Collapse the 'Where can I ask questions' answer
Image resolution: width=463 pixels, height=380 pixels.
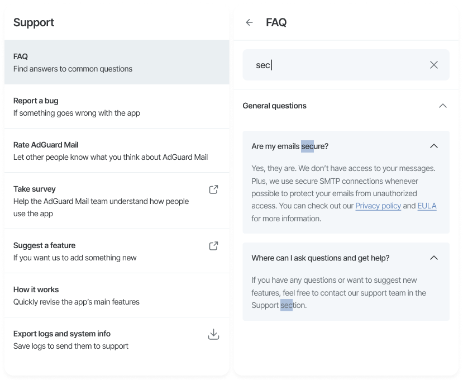434,258
